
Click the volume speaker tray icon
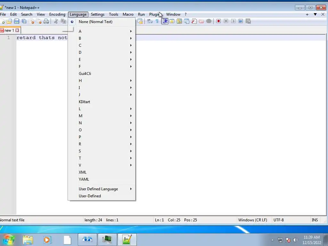(x=296, y=240)
